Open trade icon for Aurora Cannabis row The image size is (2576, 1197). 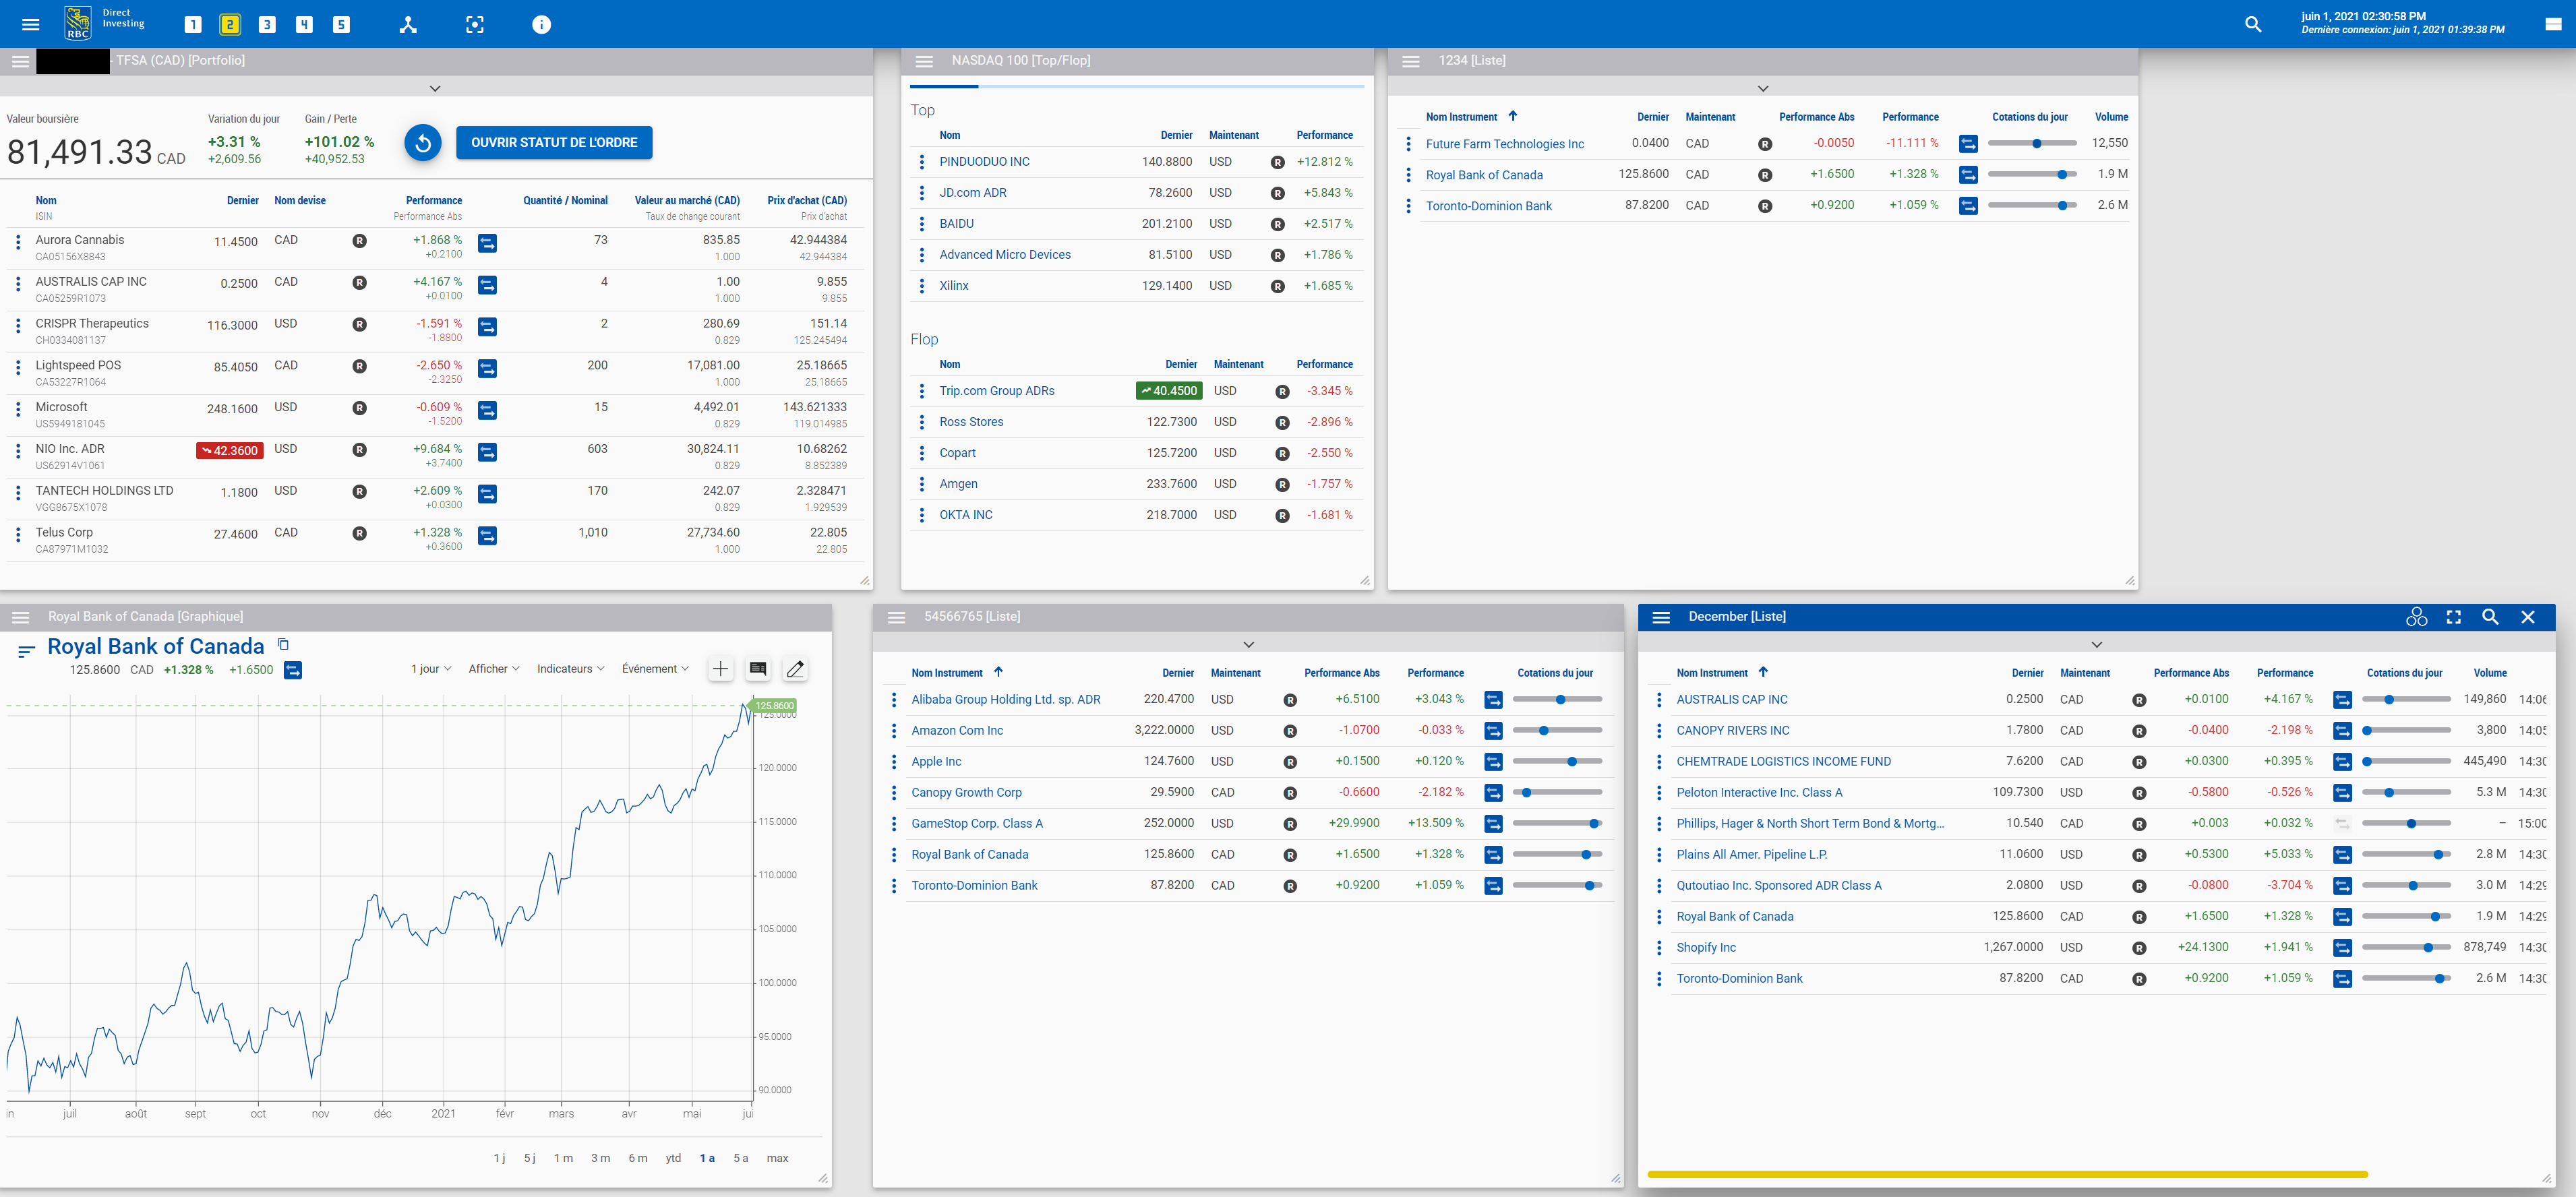point(488,243)
